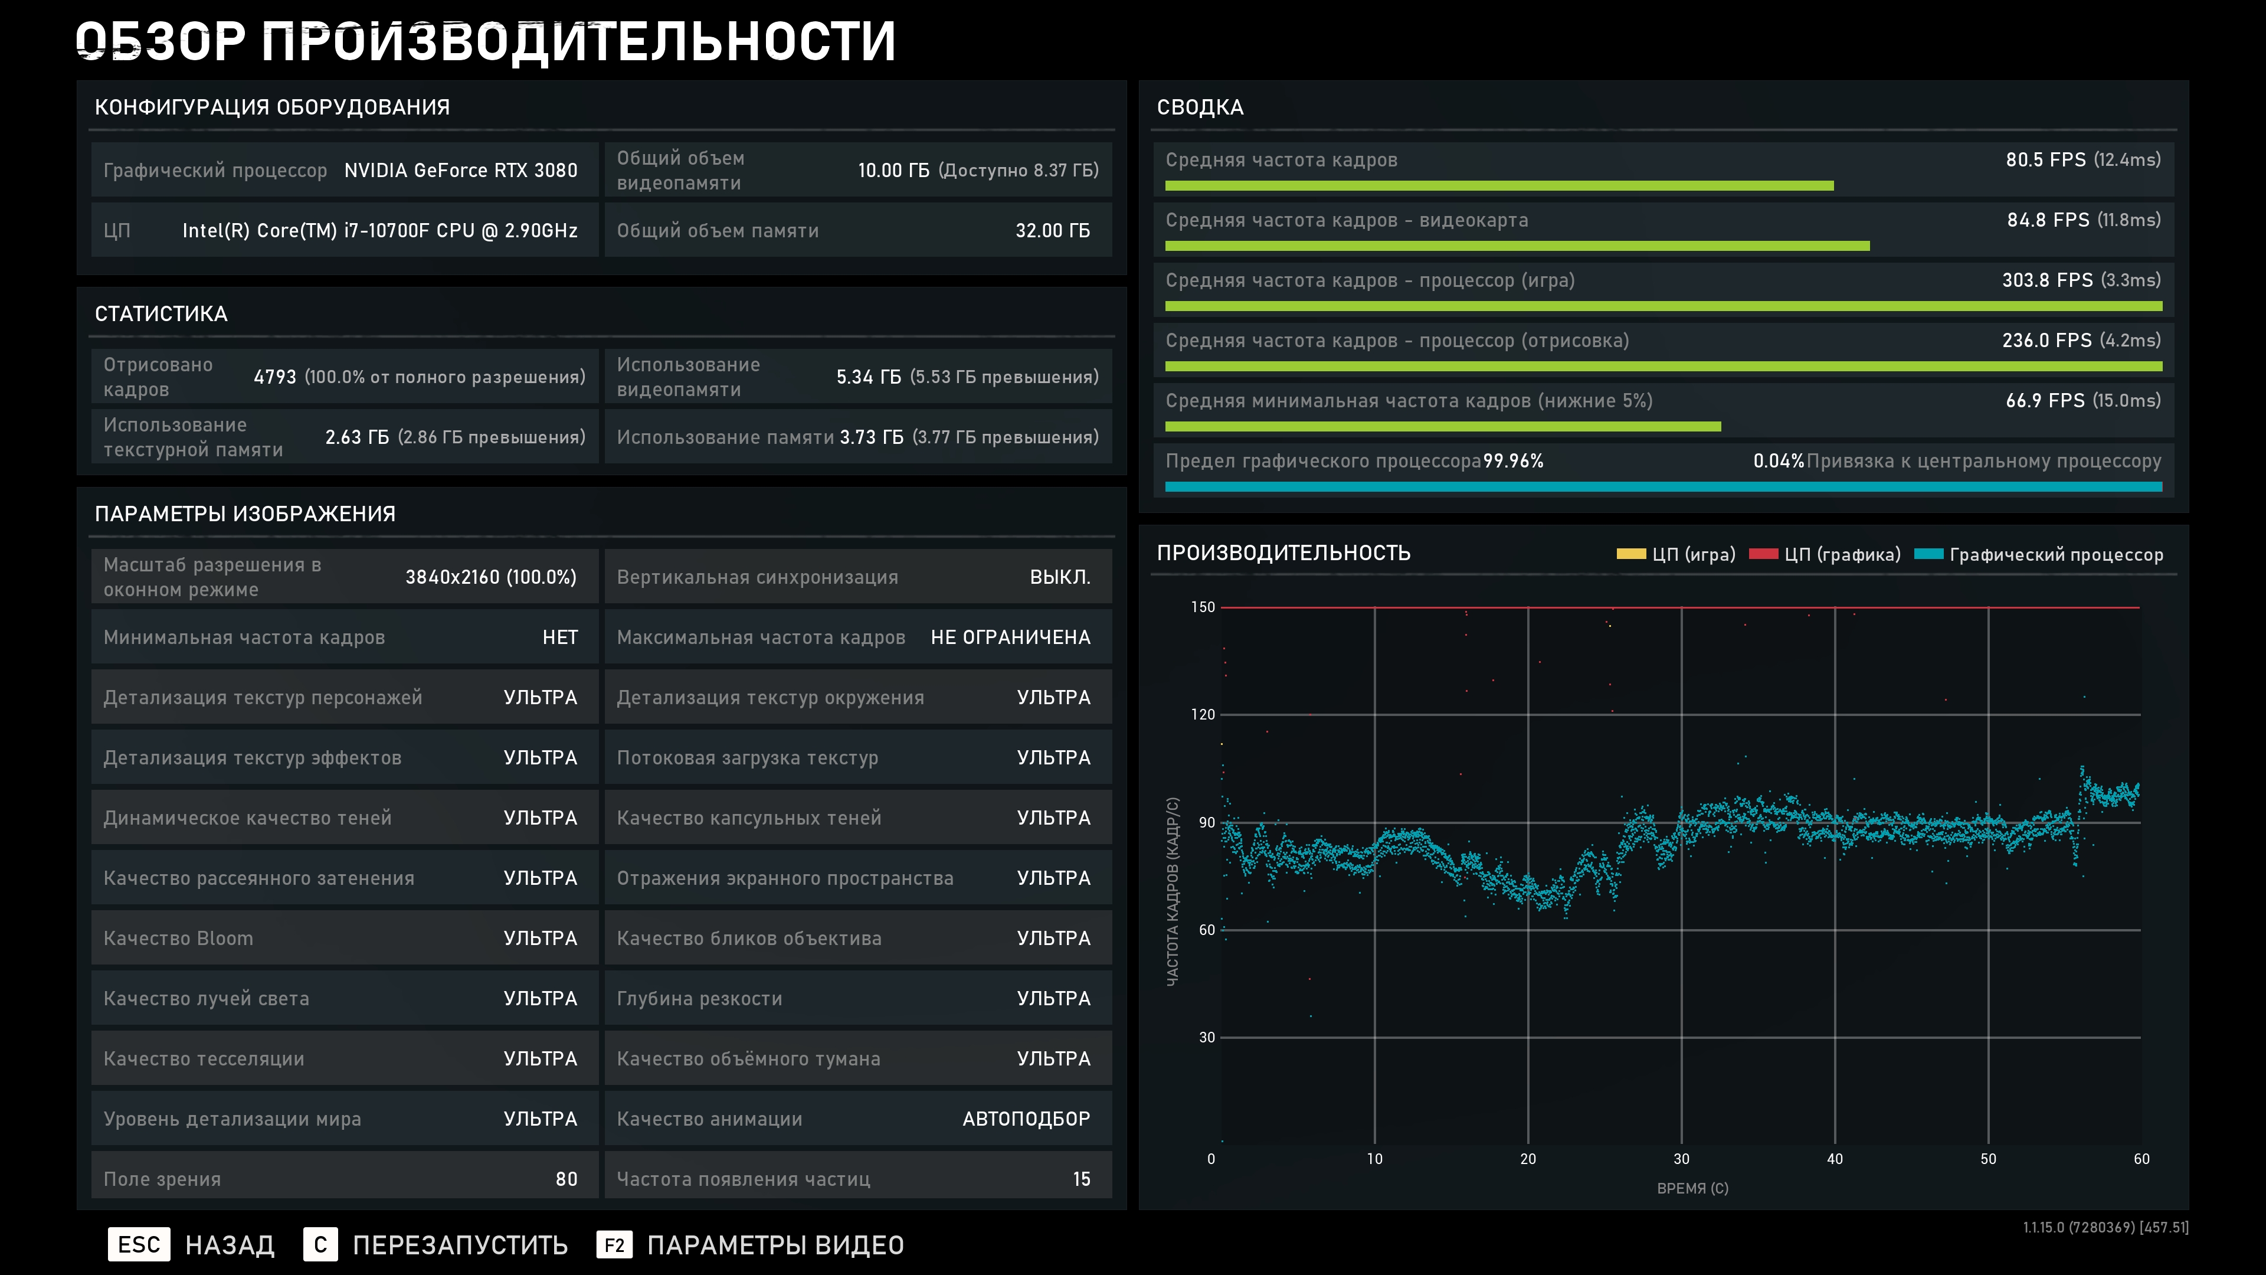Image resolution: width=2266 pixels, height=1275 pixels.
Task: Click the yellow ЦП (игра) legend swatch
Action: [1630, 554]
